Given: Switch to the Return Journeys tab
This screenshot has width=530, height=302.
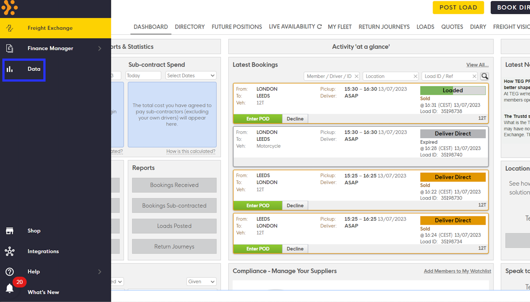Looking at the screenshot, I should (384, 27).
